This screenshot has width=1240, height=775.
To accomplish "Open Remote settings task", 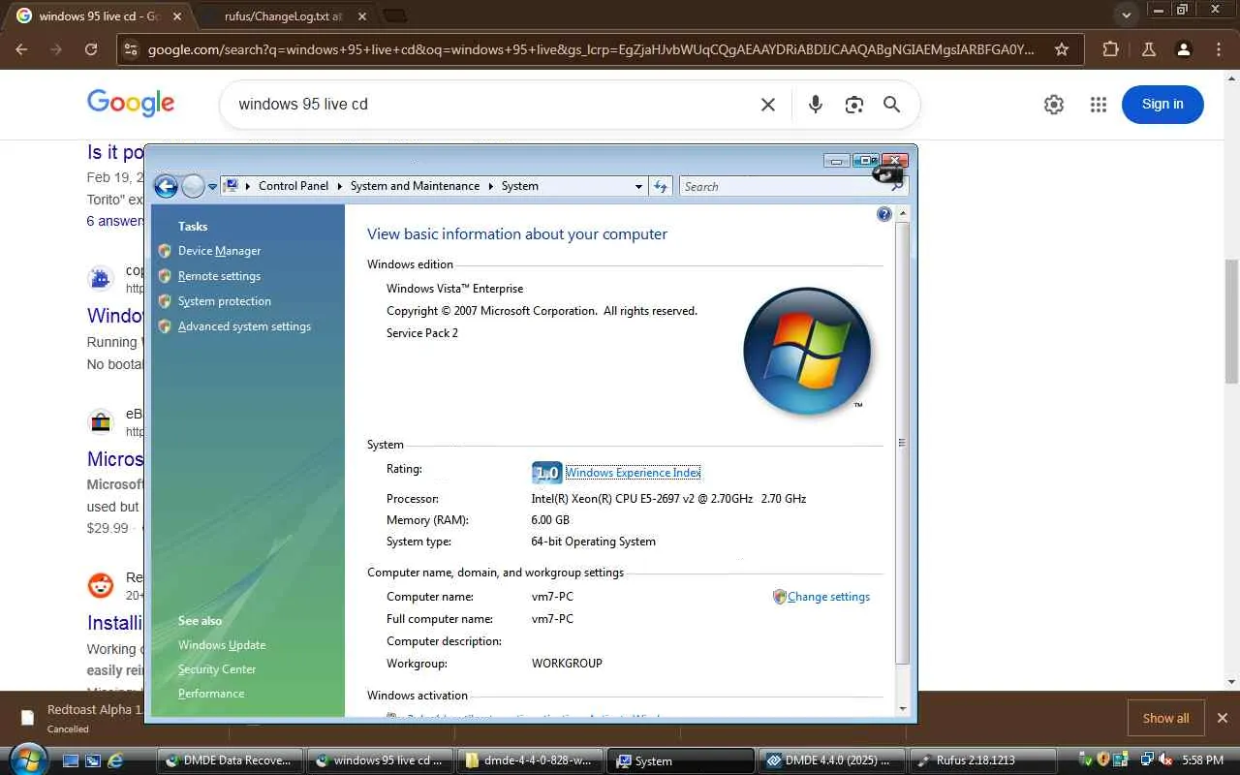I will (219, 276).
